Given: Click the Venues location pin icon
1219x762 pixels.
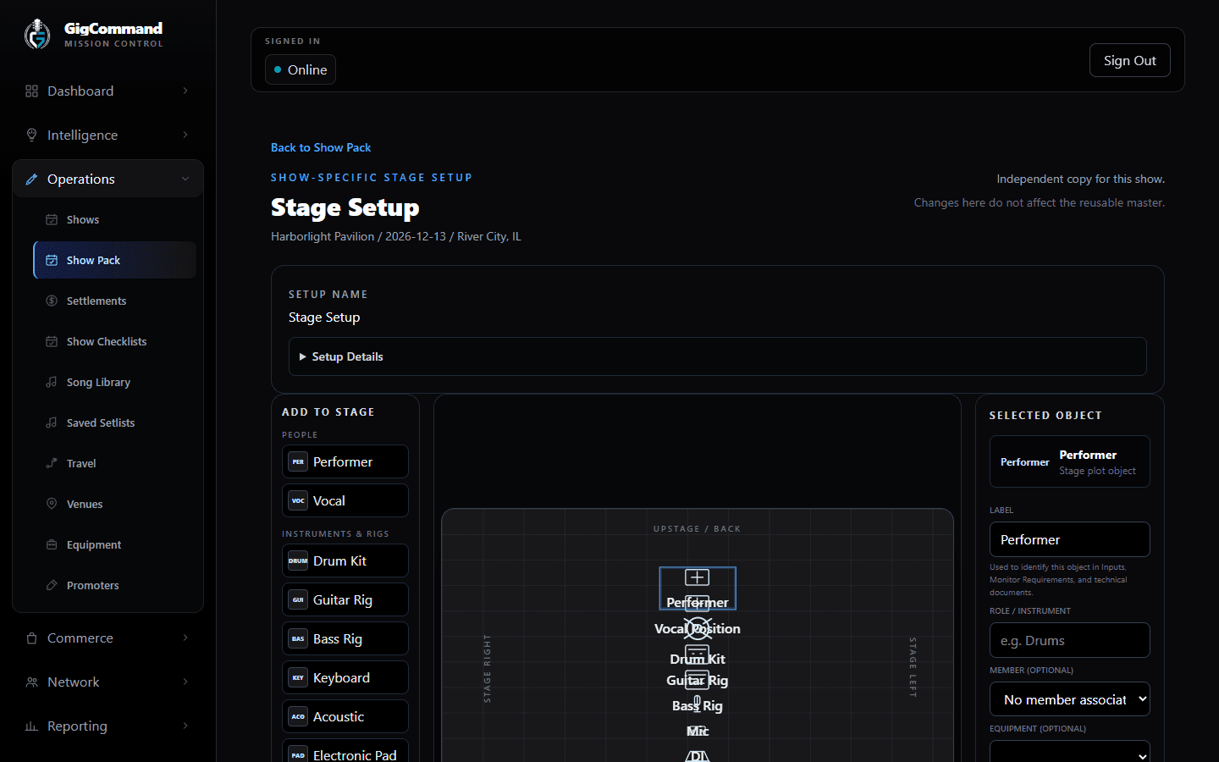Looking at the screenshot, I should coord(52,504).
